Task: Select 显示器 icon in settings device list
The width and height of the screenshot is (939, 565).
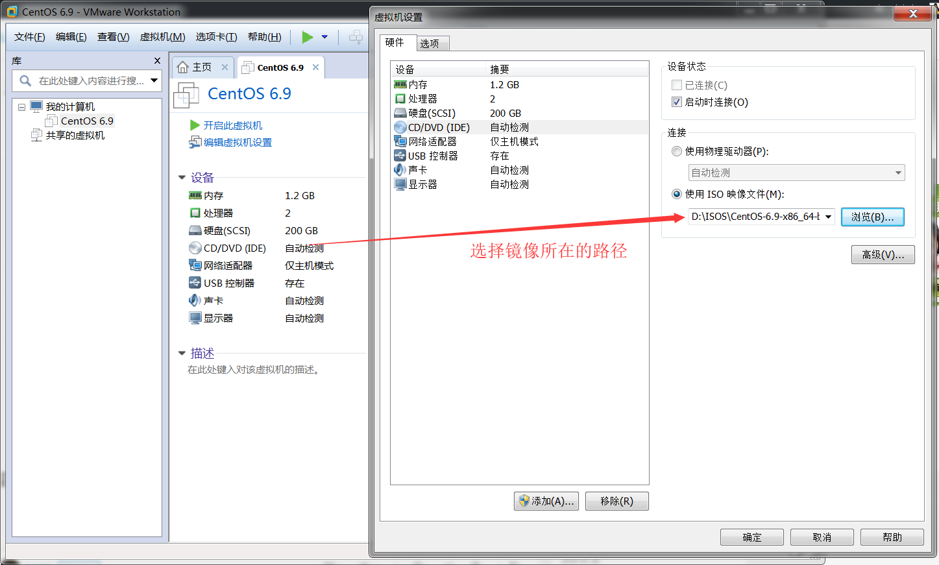Action: pyautogui.click(x=400, y=184)
